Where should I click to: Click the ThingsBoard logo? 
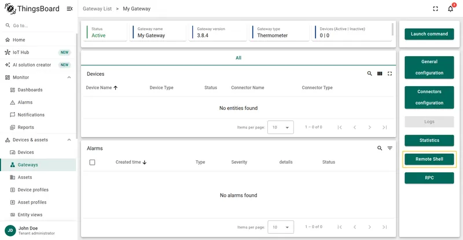(32, 9)
